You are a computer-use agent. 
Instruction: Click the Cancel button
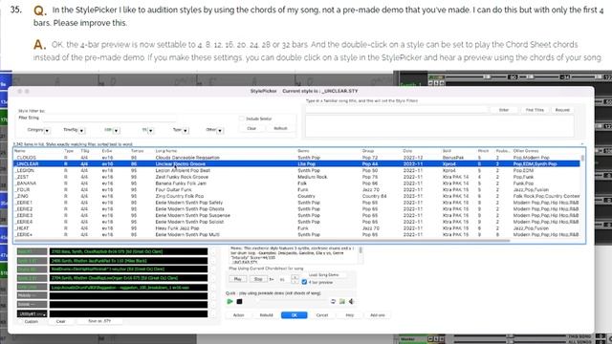click(x=322, y=315)
